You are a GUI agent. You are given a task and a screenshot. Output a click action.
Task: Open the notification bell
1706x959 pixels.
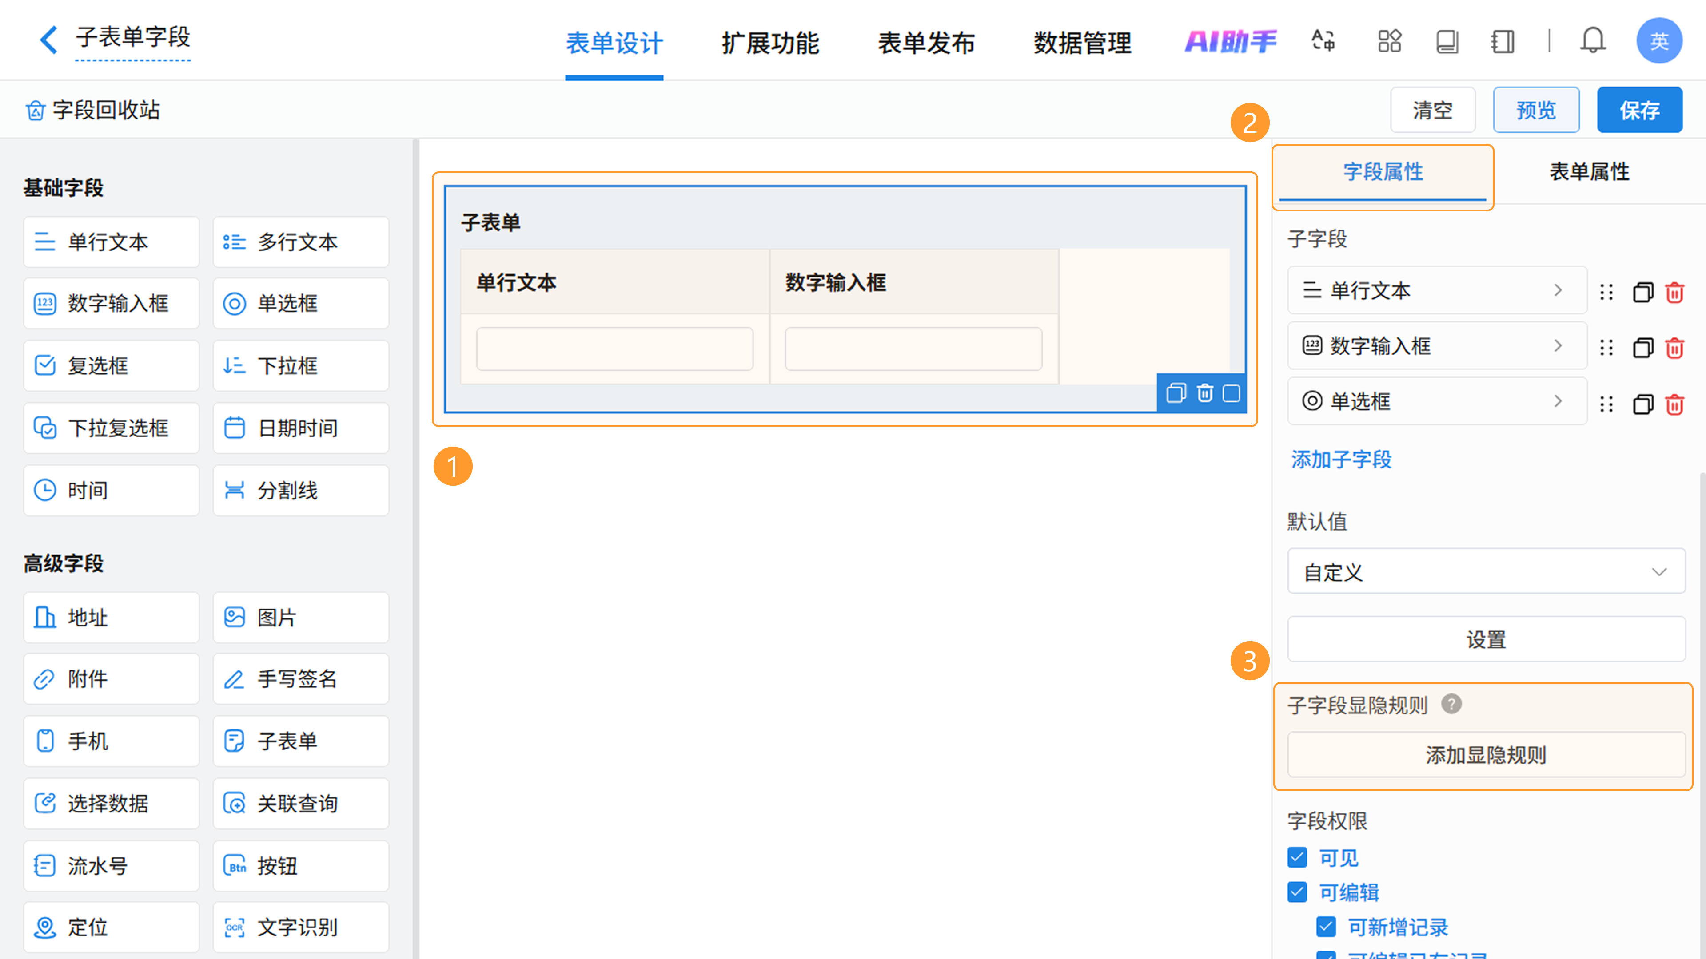[x=1592, y=41]
